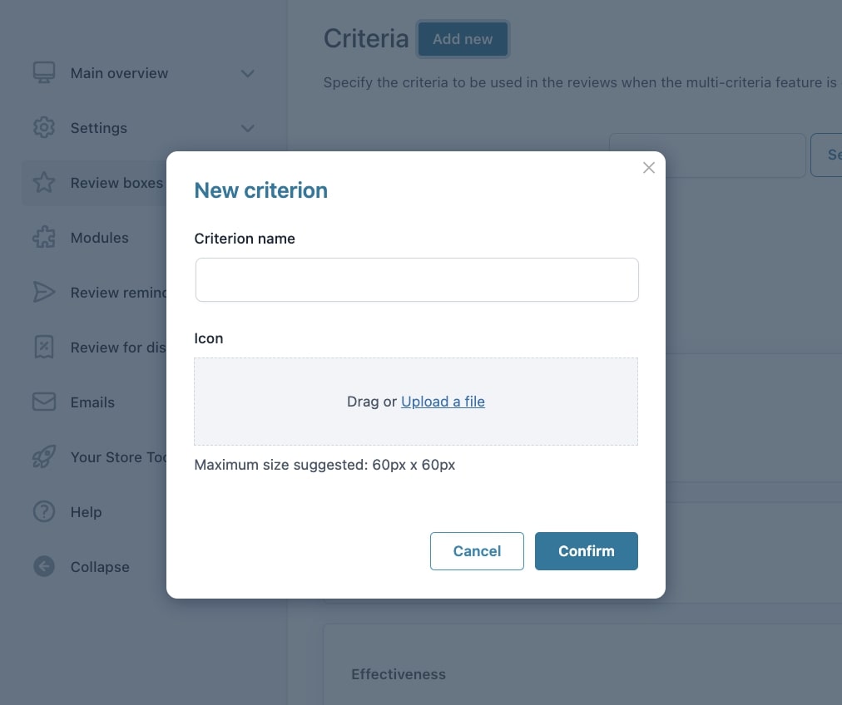
Task: Expand the Main overview chevron
Action: tap(247, 73)
